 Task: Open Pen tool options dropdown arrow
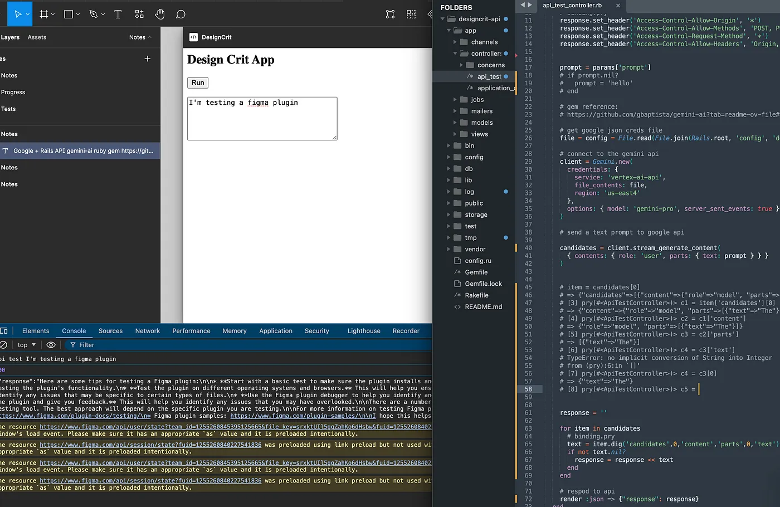pos(103,14)
